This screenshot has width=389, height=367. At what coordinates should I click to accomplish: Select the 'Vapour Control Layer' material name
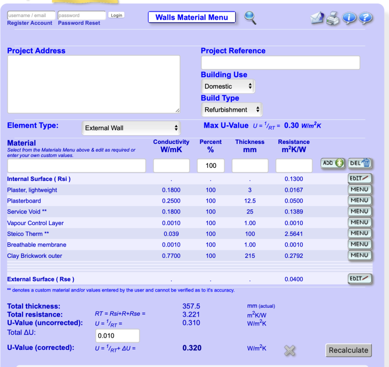click(x=35, y=223)
